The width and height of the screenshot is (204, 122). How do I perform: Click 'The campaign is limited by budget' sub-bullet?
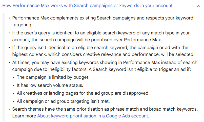(53, 77)
